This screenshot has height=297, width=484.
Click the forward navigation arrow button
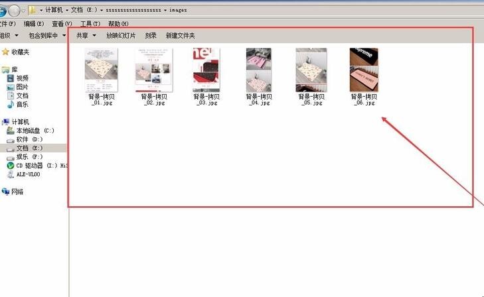coord(15,11)
